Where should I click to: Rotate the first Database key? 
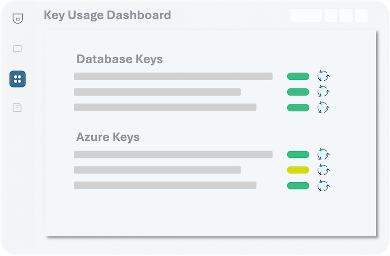click(323, 76)
